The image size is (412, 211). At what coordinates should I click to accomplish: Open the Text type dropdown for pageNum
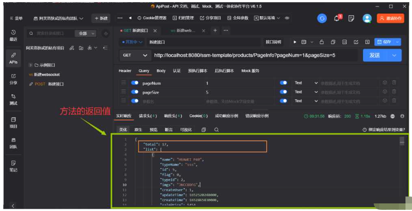[306, 83]
